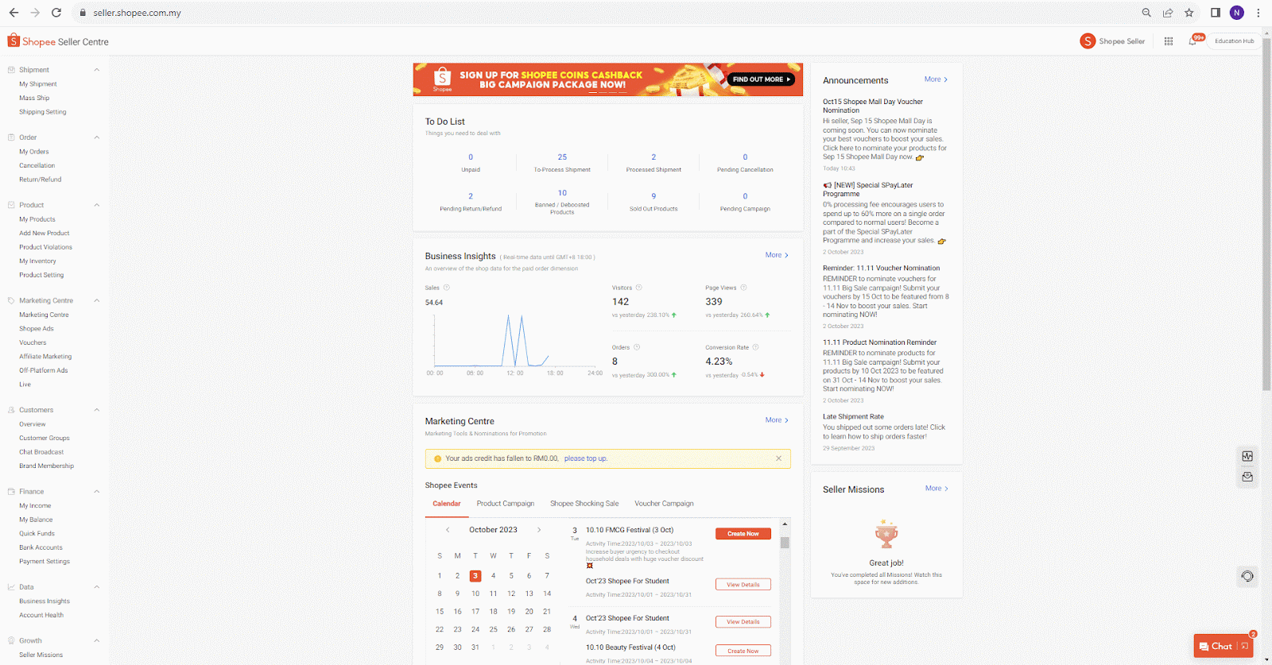Open the 10 Banned / Deboosted Products count

point(562,193)
